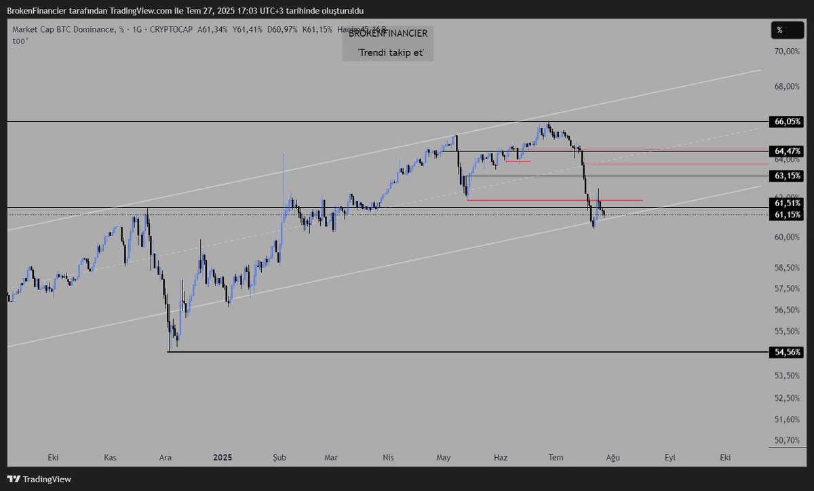The width and height of the screenshot is (814, 491).
Task: Click the Tem month label
Action: click(x=556, y=458)
